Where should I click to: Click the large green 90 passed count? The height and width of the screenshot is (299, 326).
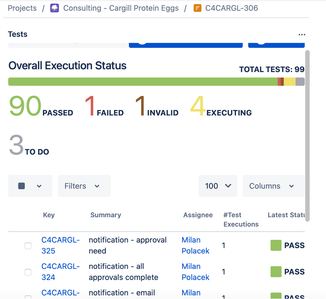point(25,106)
